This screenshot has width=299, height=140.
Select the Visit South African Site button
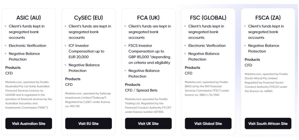[268, 123]
